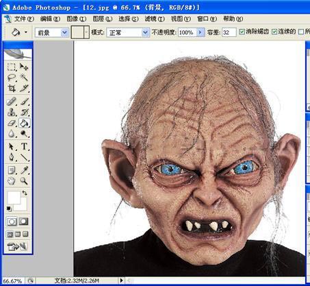Open the 文件 menu
Image resolution: width=310 pixels, height=286 pixels.
[24, 19]
